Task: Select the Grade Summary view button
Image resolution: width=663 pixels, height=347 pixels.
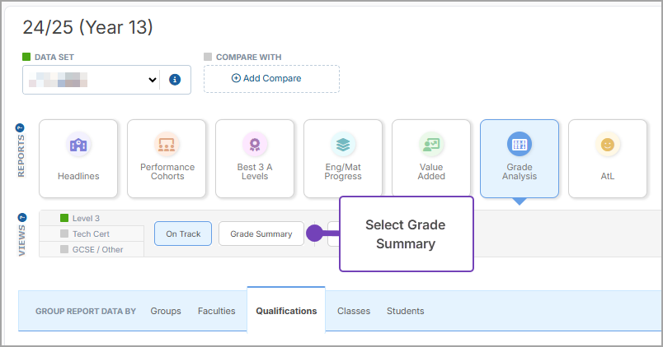Action: pos(261,234)
